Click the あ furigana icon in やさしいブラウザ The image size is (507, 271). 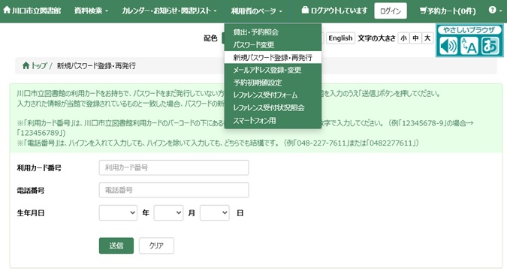(x=490, y=46)
